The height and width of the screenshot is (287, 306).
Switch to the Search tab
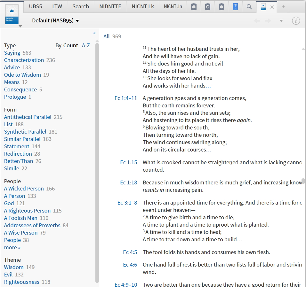click(x=81, y=7)
